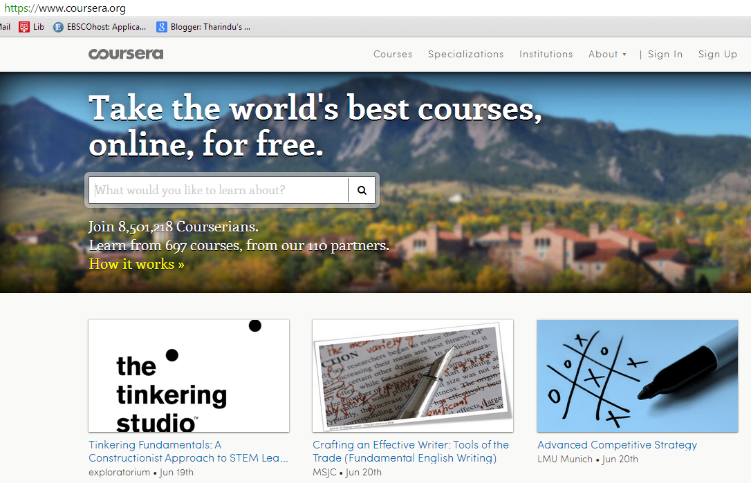The height and width of the screenshot is (483, 751).
Task: Click the Sign In link
Action: point(665,54)
